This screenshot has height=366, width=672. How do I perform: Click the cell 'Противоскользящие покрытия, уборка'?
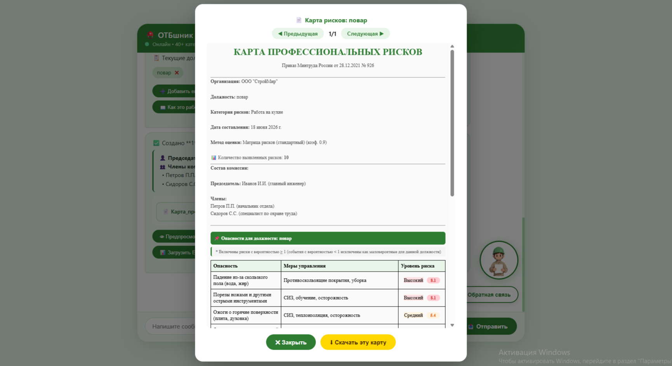pyautogui.click(x=340, y=280)
